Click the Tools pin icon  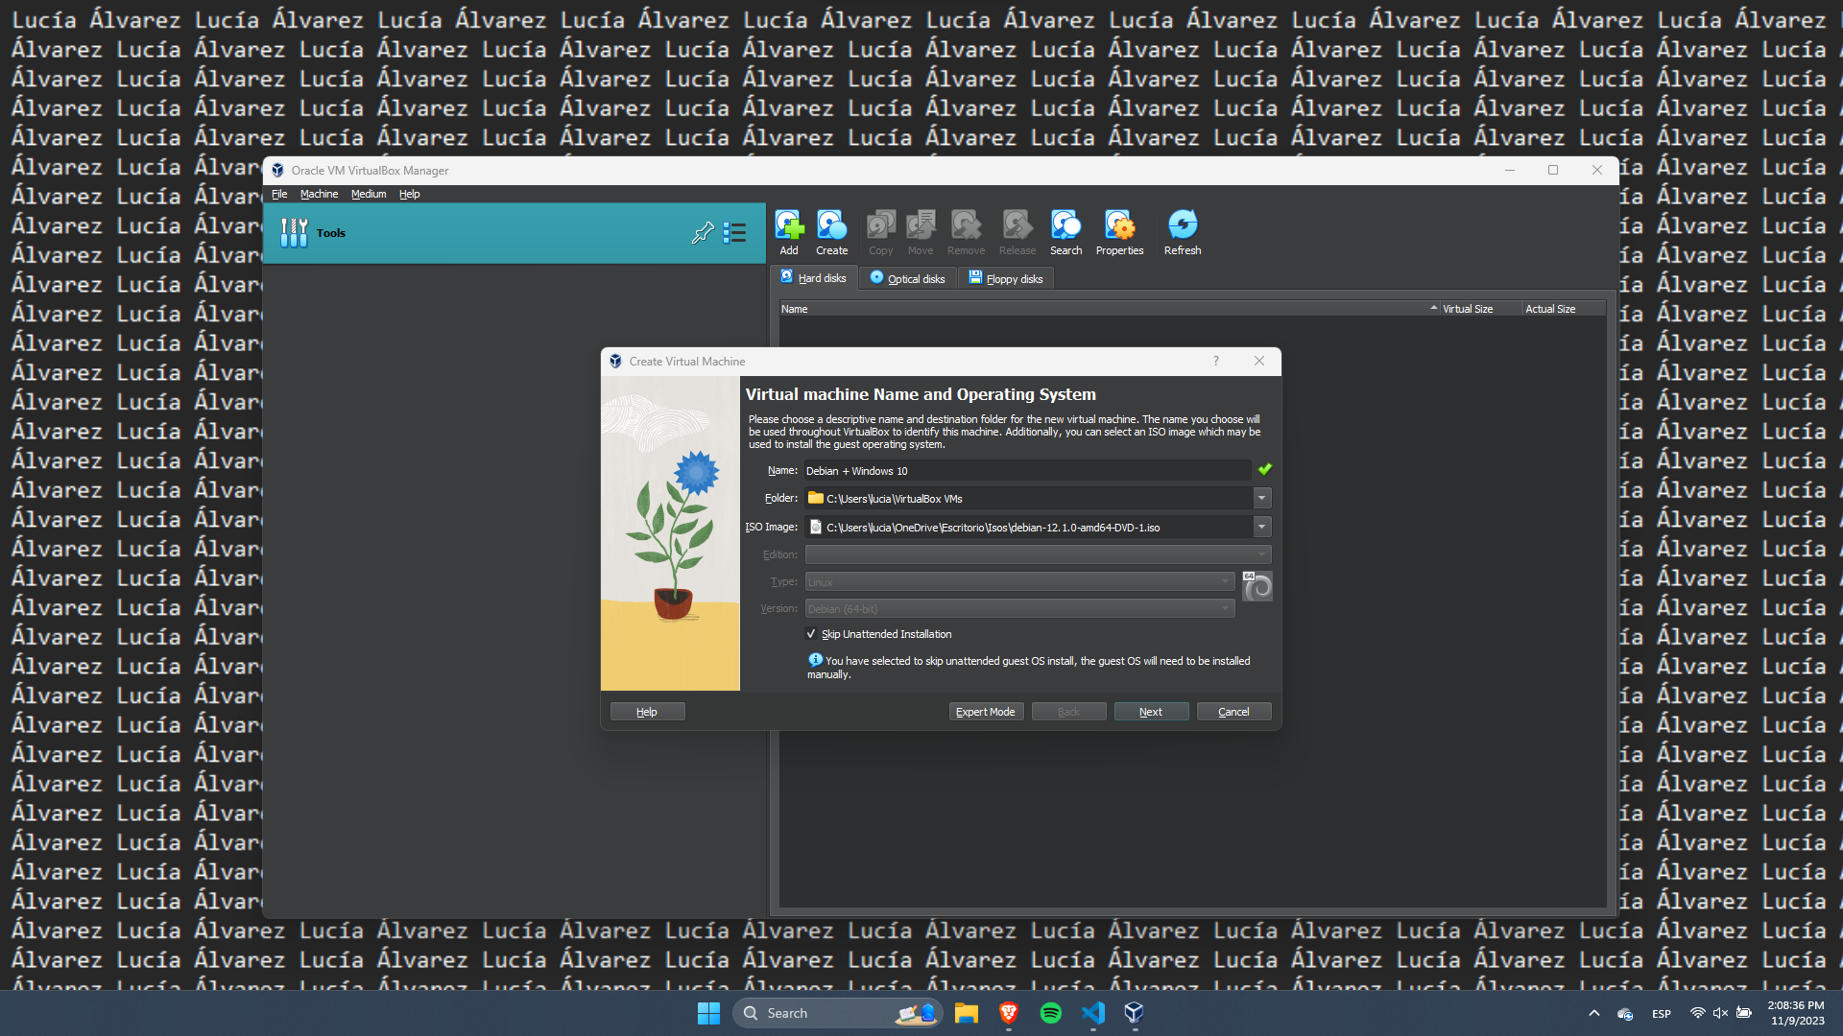pos(703,233)
